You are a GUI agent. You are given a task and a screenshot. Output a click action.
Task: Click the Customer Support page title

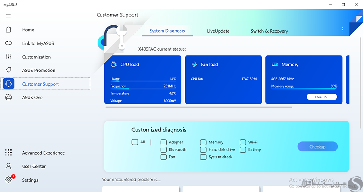[117, 15]
